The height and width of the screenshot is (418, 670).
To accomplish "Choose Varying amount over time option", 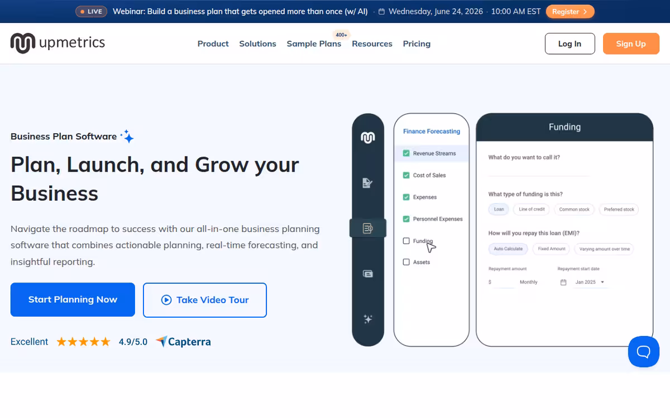I will coord(604,249).
